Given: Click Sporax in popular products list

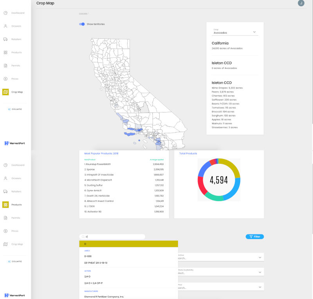Looking at the screenshot, I should point(90,169).
